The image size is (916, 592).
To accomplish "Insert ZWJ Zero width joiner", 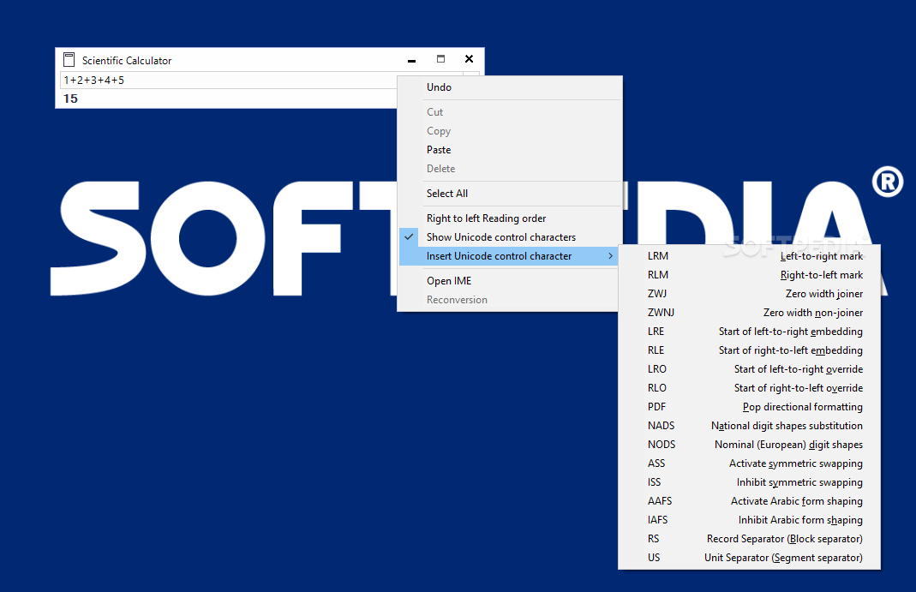I will pos(750,294).
